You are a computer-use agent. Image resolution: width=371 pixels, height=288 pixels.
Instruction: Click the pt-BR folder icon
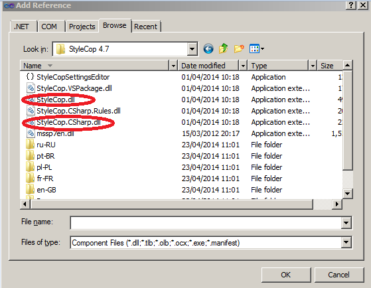click(30, 156)
